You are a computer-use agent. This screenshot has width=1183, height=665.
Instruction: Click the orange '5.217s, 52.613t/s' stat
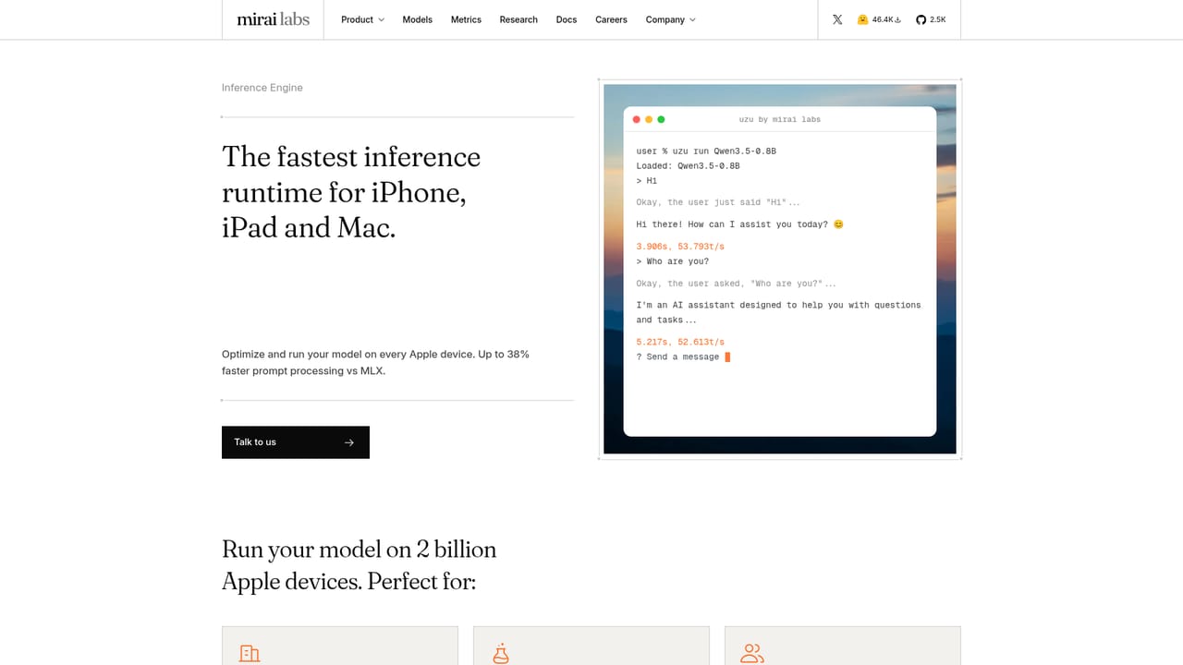tap(680, 342)
